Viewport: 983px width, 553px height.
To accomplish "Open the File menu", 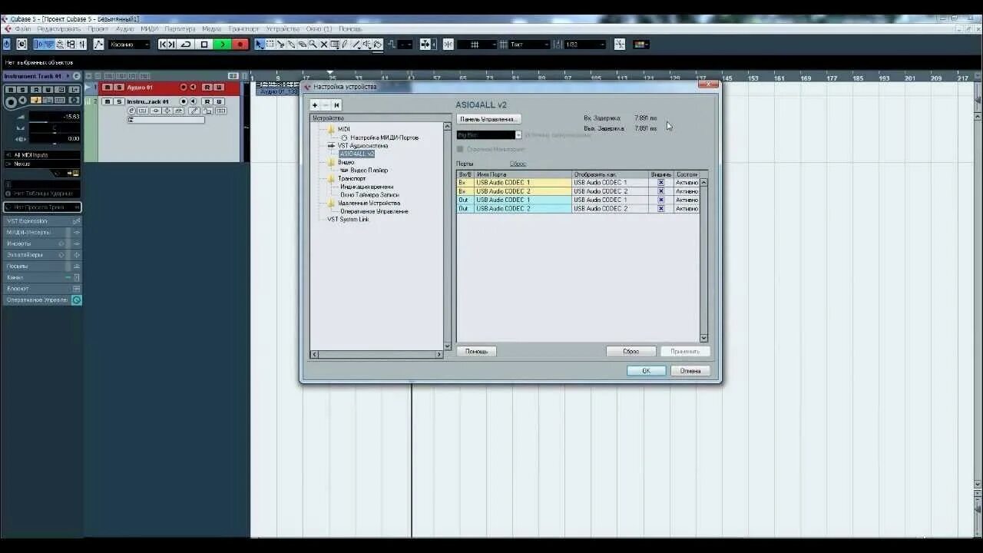I will (23, 28).
